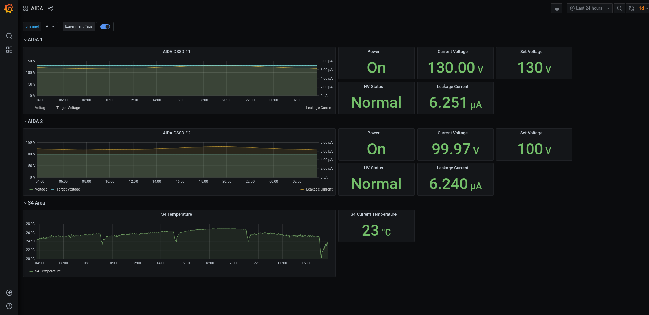Viewport: 649px width, 315px height.
Task: Click the 6.240 µA leakage current value
Action: point(455,184)
